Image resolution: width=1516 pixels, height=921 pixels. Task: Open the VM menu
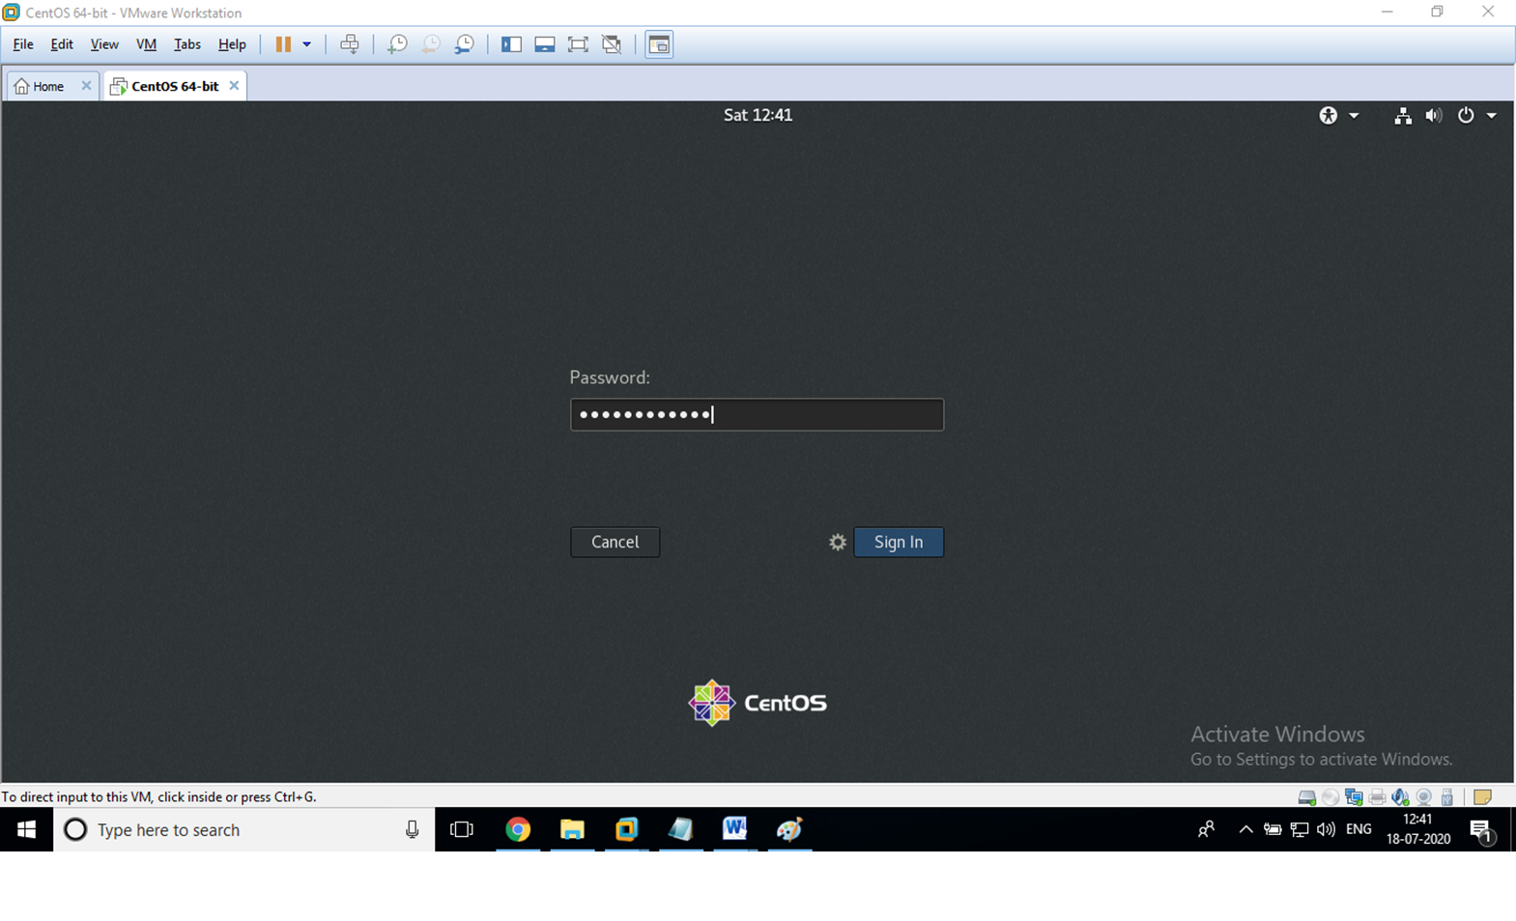point(146,44)
